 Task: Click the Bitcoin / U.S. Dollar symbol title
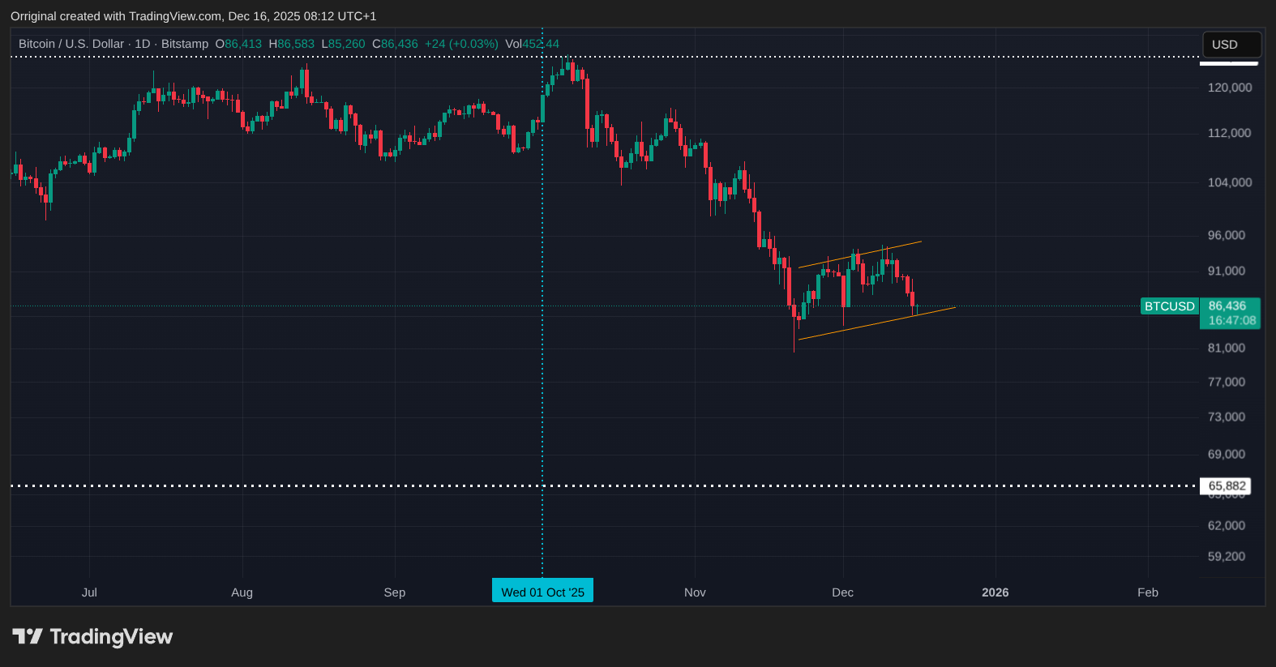(x=71, y=44)
